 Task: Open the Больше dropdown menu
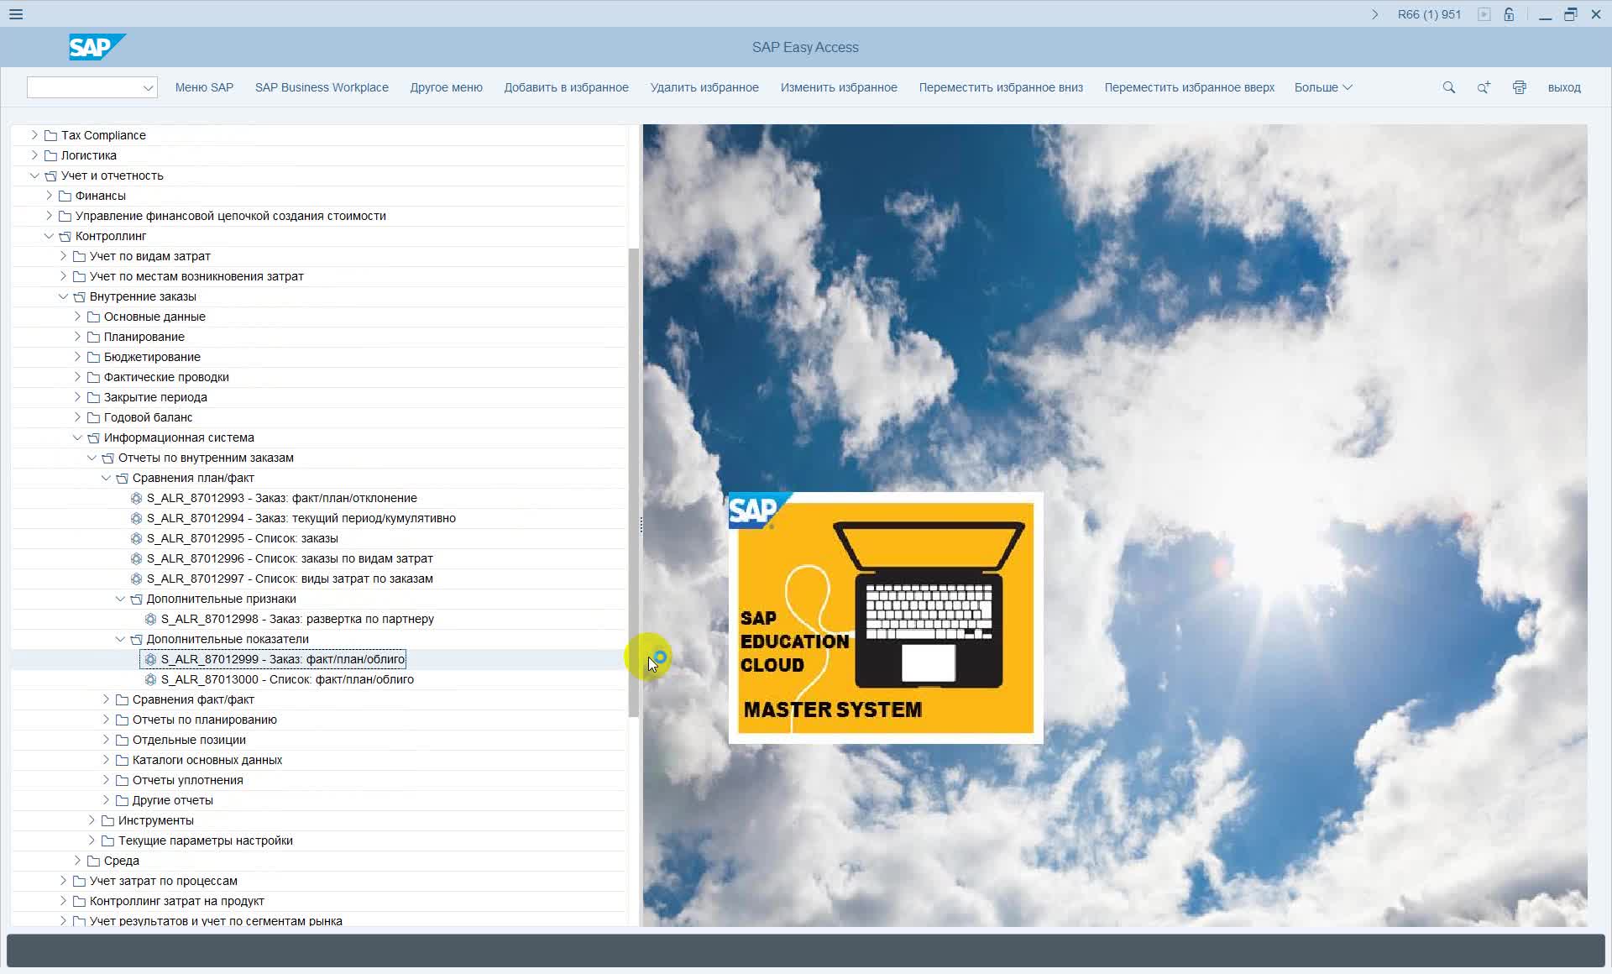1323,87
